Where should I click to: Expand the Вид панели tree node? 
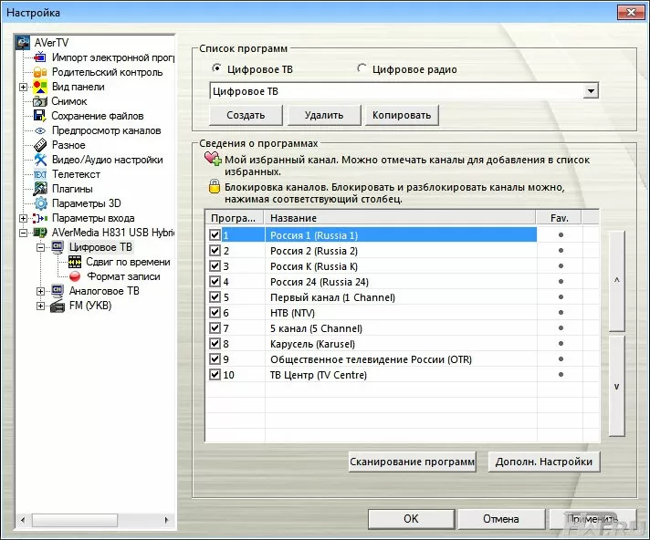click(23, 87)
